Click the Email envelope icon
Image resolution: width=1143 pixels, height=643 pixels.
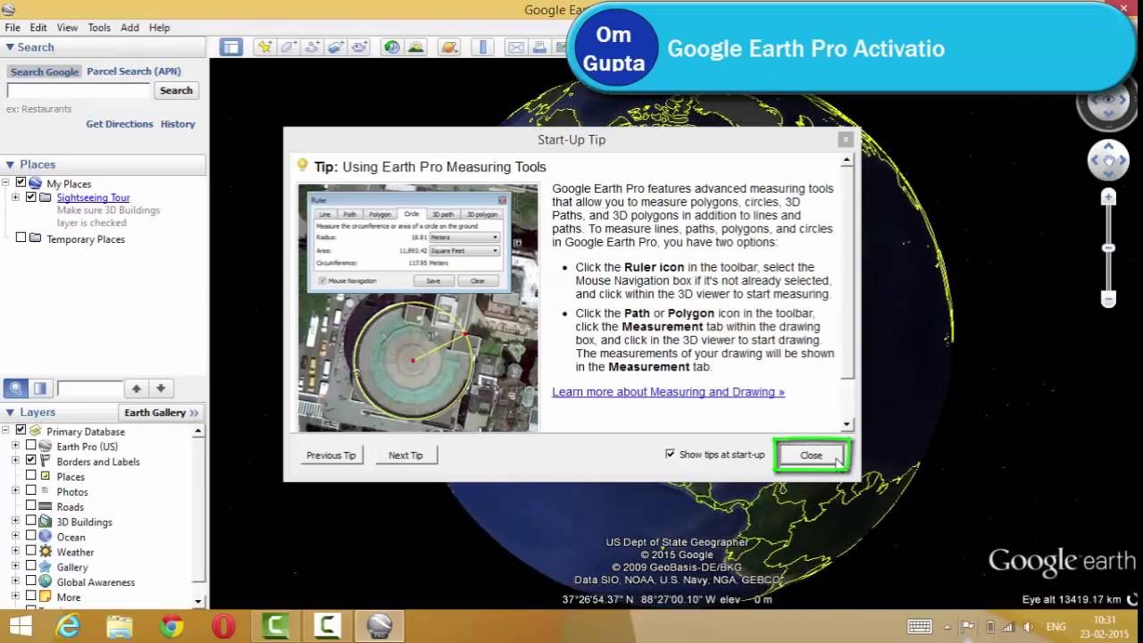(516, 47)
